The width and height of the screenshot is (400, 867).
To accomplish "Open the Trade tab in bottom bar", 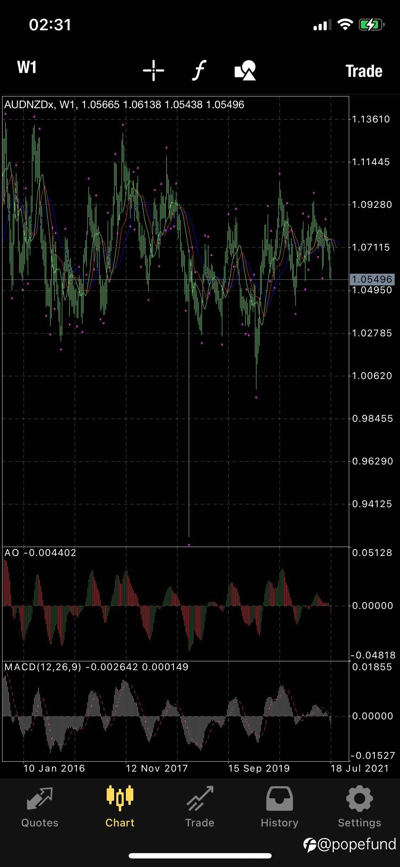I will coord(200,807).
